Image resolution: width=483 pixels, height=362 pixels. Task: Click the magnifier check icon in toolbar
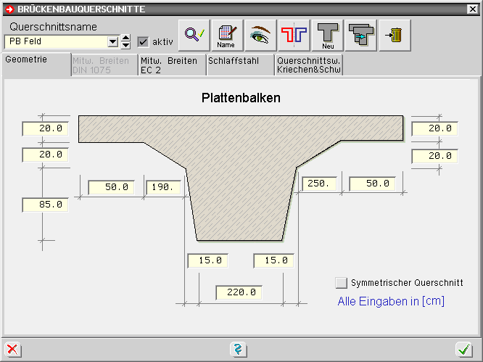coord(193,34)
